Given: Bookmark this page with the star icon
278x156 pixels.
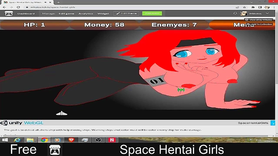Looking at the screenshot, I should point(244,7).
